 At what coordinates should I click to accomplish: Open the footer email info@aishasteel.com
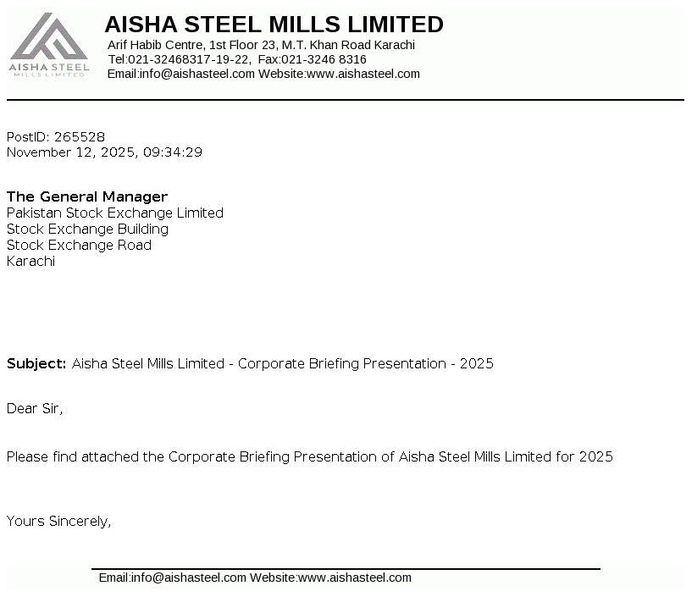(x=188, y=578)
